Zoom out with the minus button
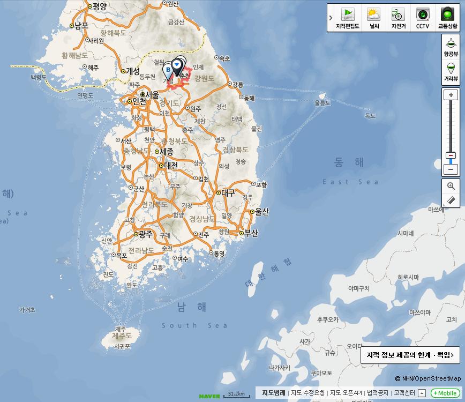465x402 pixels. pos(451,169)
